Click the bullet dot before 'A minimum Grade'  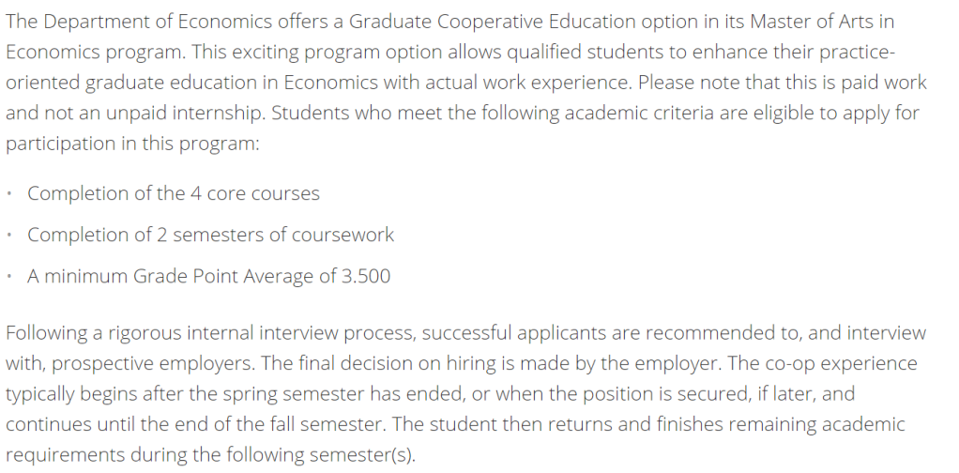pos(9,277)
